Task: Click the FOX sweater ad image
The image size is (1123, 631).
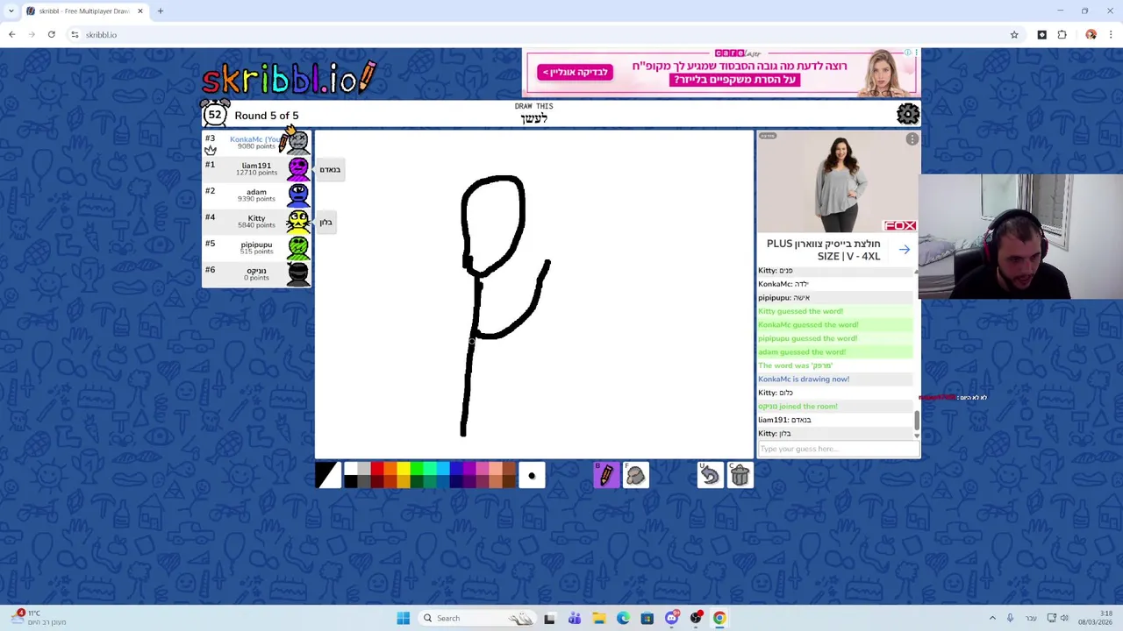Action: (839, 183)
